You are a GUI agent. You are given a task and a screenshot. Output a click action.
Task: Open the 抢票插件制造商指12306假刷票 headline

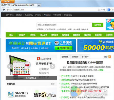pos(85,63)
